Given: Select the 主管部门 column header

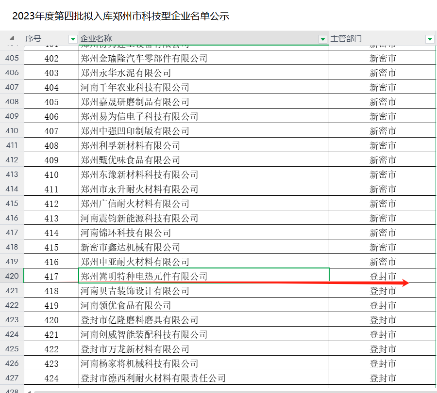Looking at the screenshot, I should [x=374, y=39].
